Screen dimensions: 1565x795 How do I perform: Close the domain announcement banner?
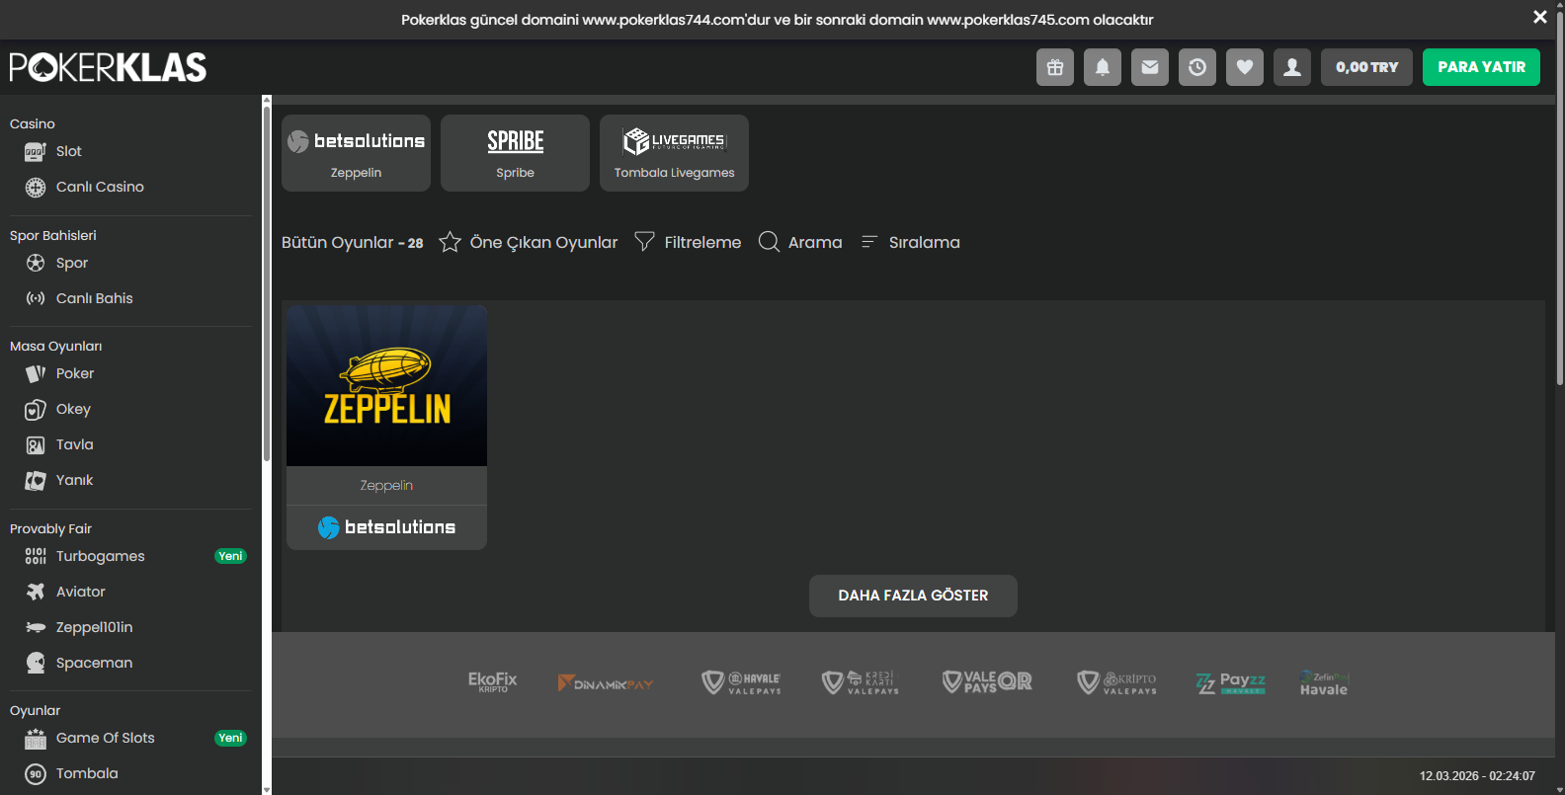pyautogui.click(x=1540, y=17)
